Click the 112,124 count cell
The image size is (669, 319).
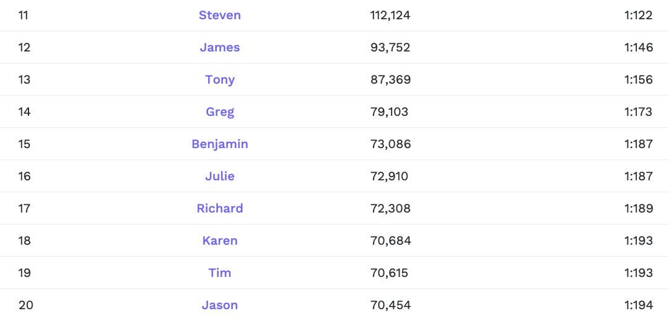click(x=390, y=15)
